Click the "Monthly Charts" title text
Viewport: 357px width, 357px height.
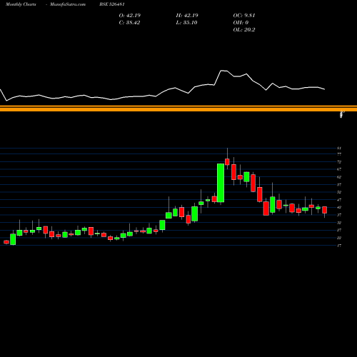[x=21, y=4]
